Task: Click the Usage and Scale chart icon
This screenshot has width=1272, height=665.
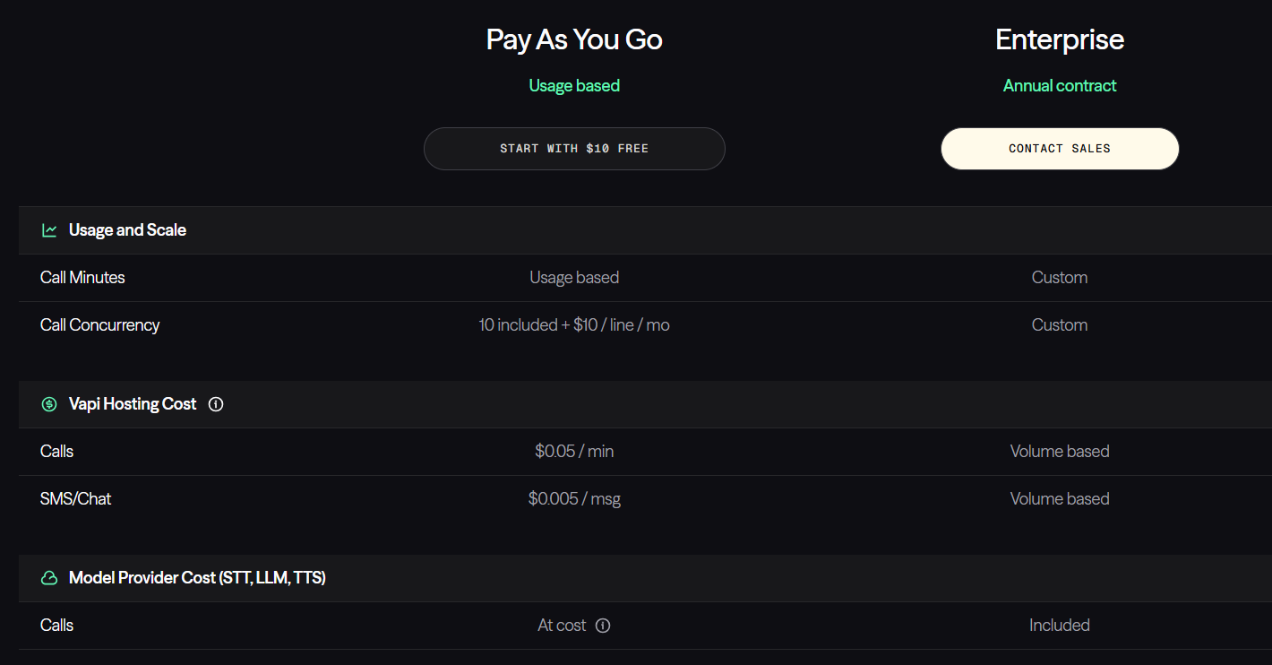Action: point(49,230)
